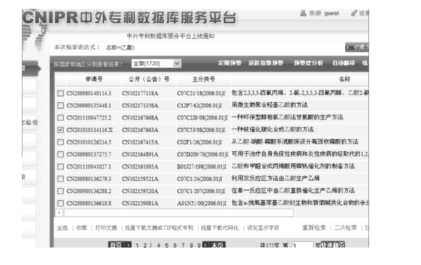The width and height of the screenshot is (421, 265).
Task: Check the box for CN200980137275.7
Action: (61, 154)
